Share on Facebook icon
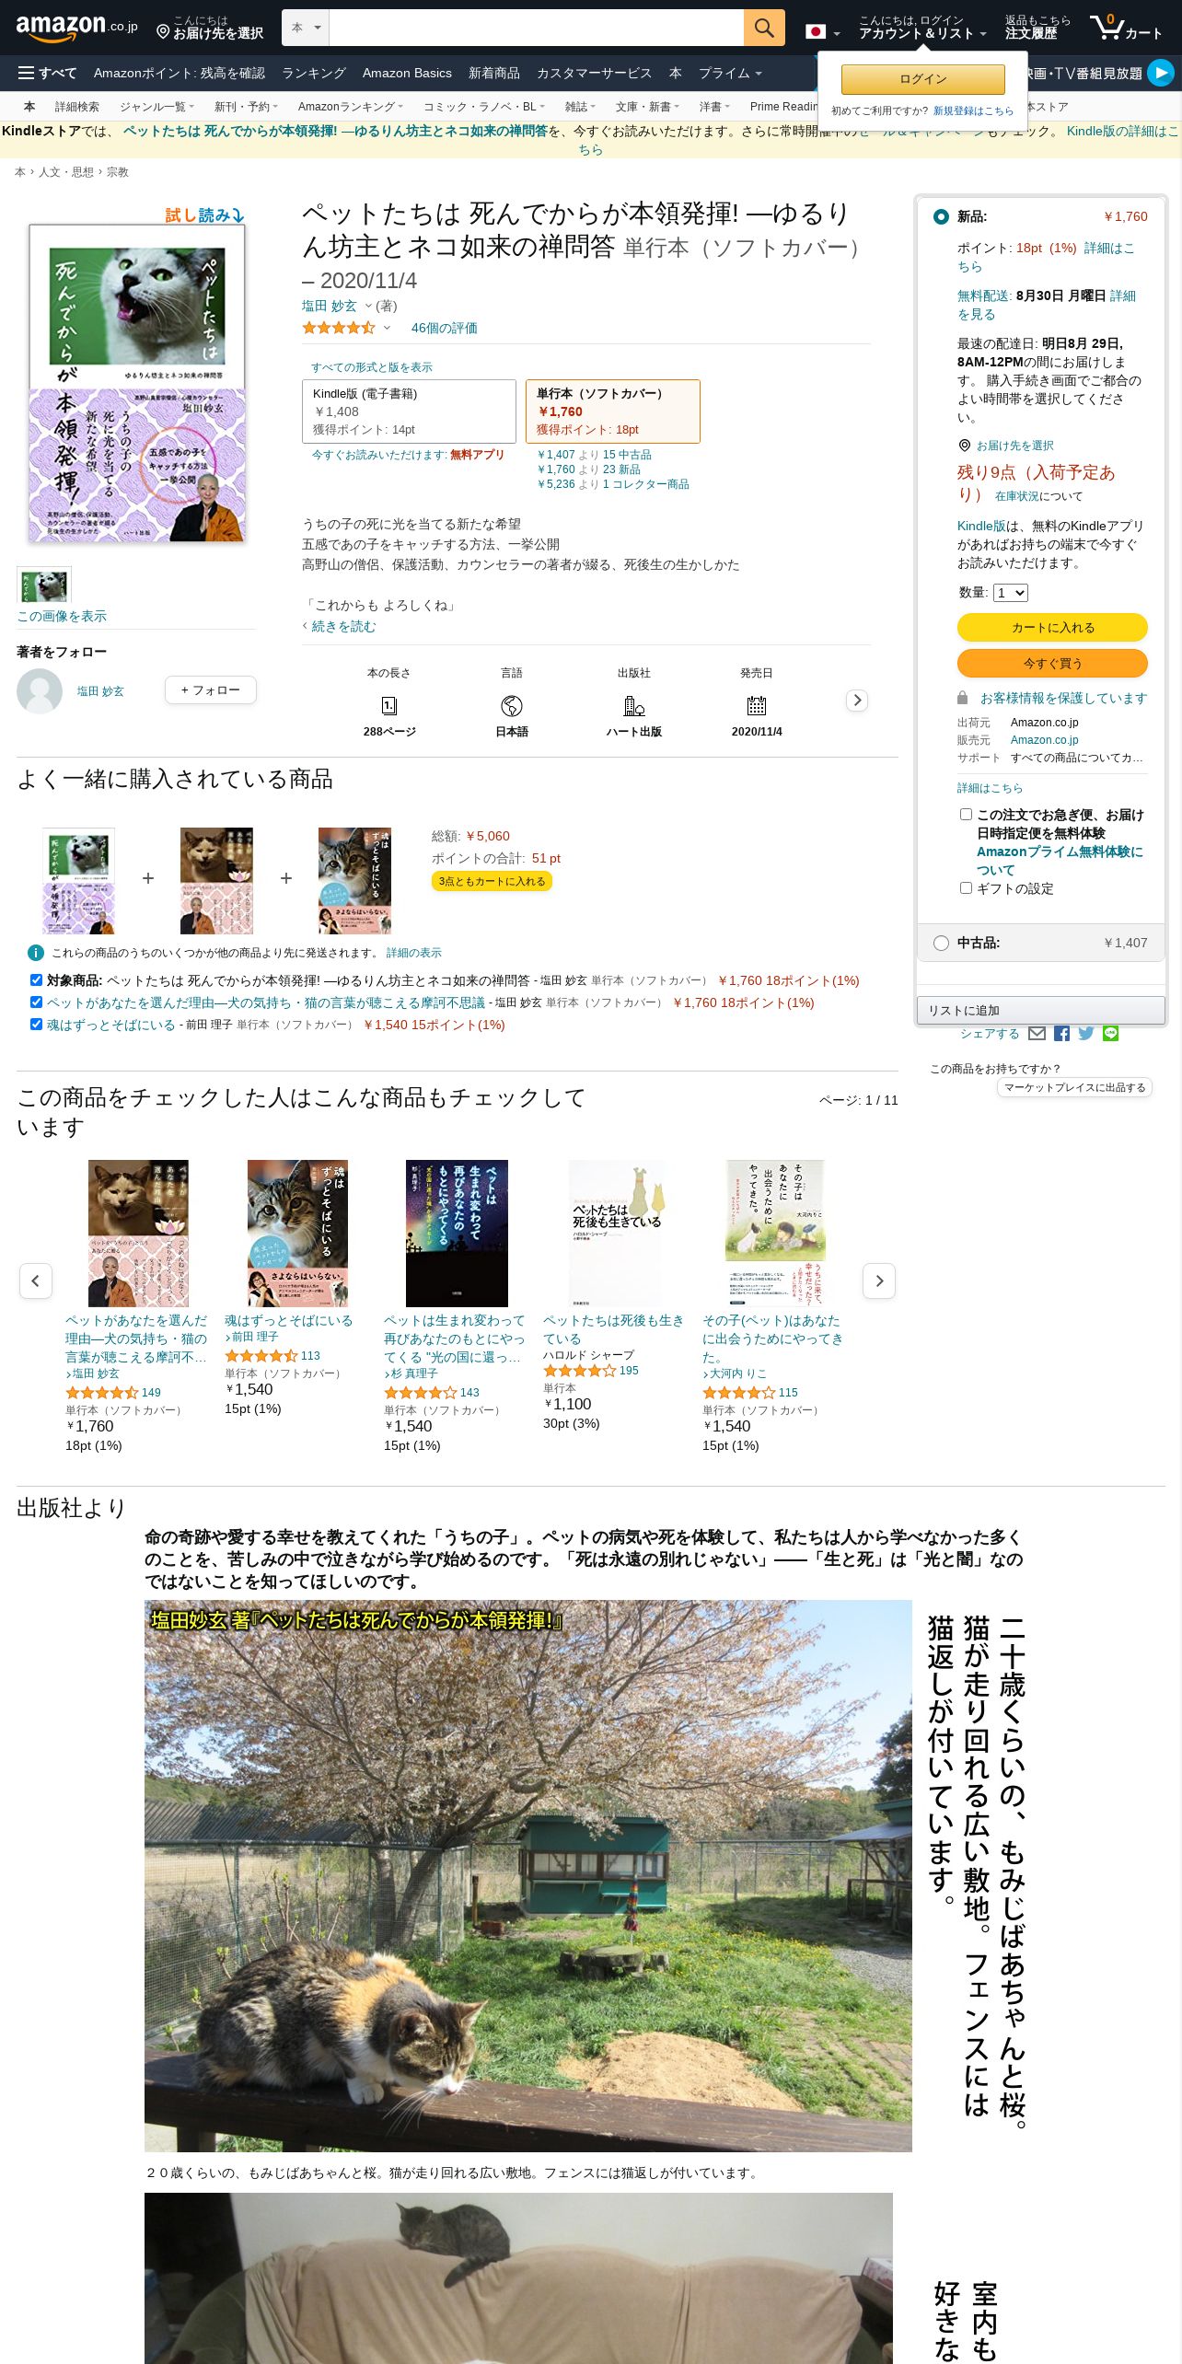This screenshot has width=1182, height=2364. [x=1061, y=1034]
